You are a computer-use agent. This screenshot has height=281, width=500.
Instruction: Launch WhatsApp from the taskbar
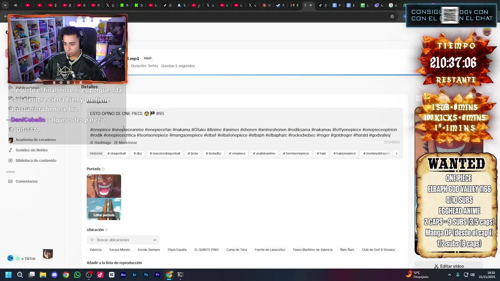(x=77, y=275)
